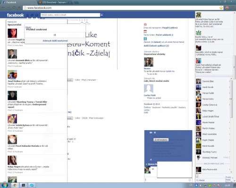Click the browser forward arrow

point(8,8)
